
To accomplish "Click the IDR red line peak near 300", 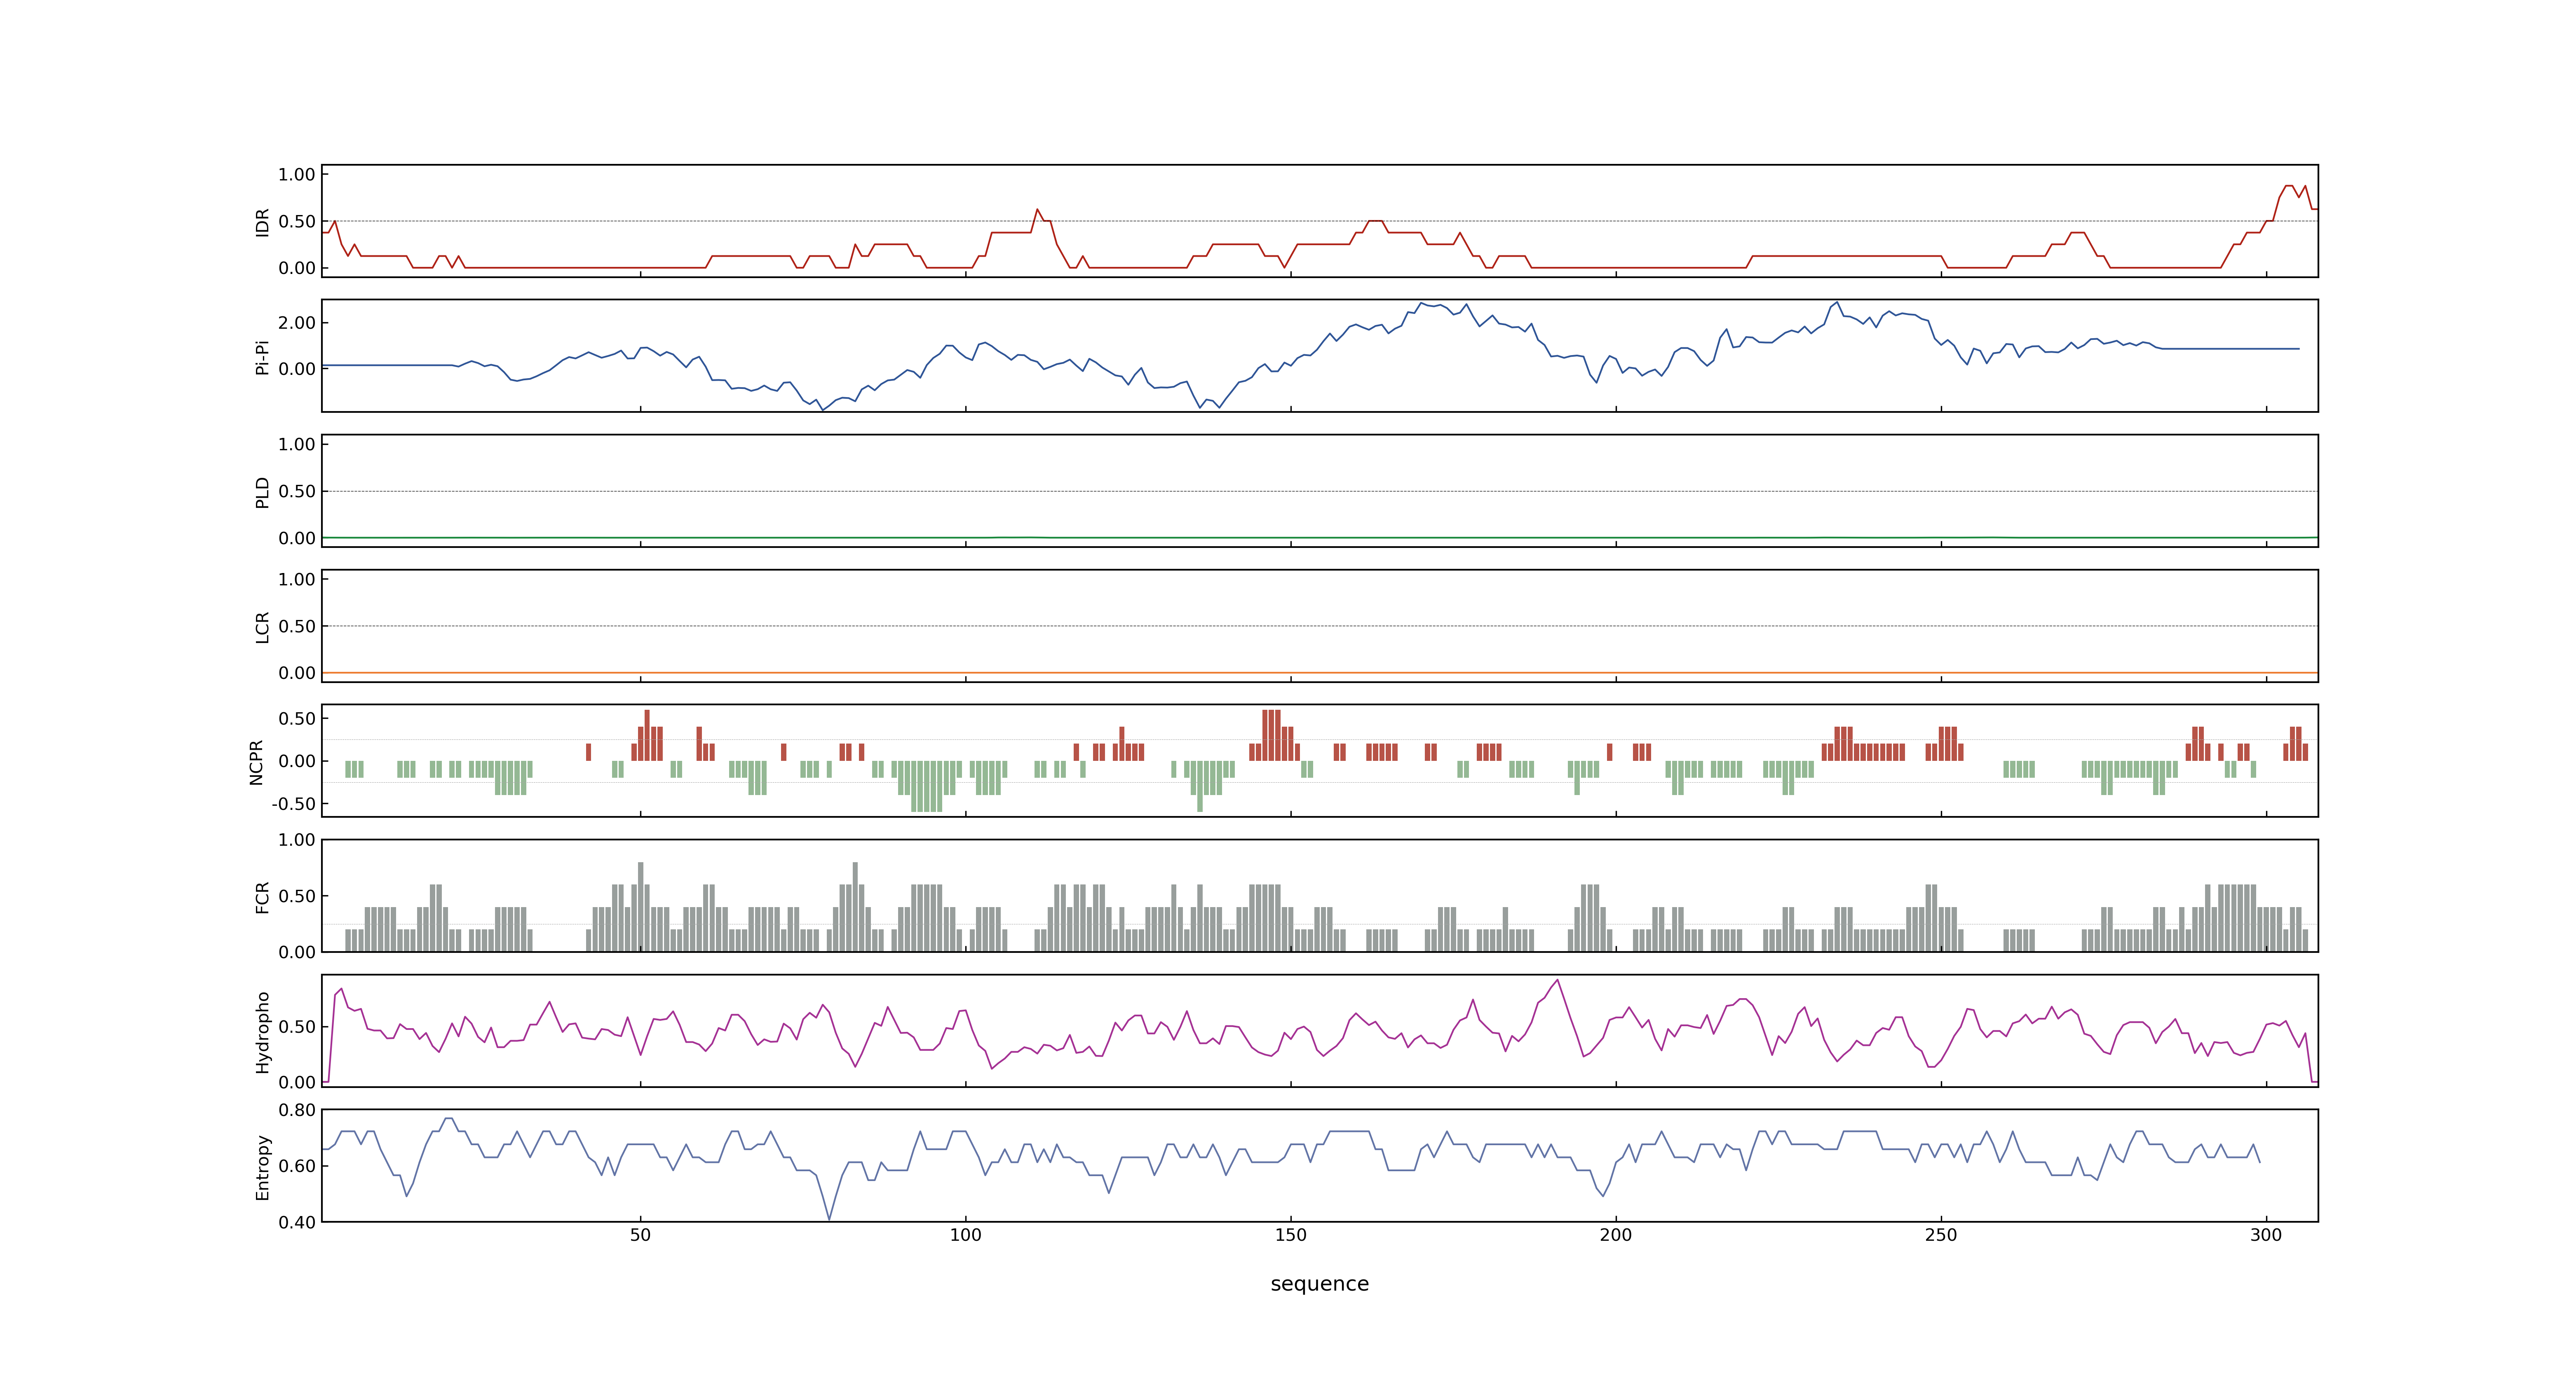I will [2289, 186].
